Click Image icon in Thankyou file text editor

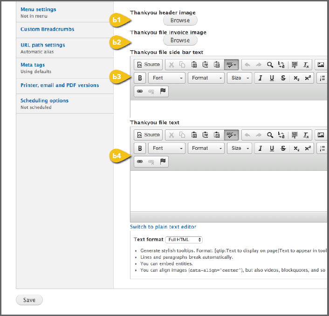pos(321,135)
